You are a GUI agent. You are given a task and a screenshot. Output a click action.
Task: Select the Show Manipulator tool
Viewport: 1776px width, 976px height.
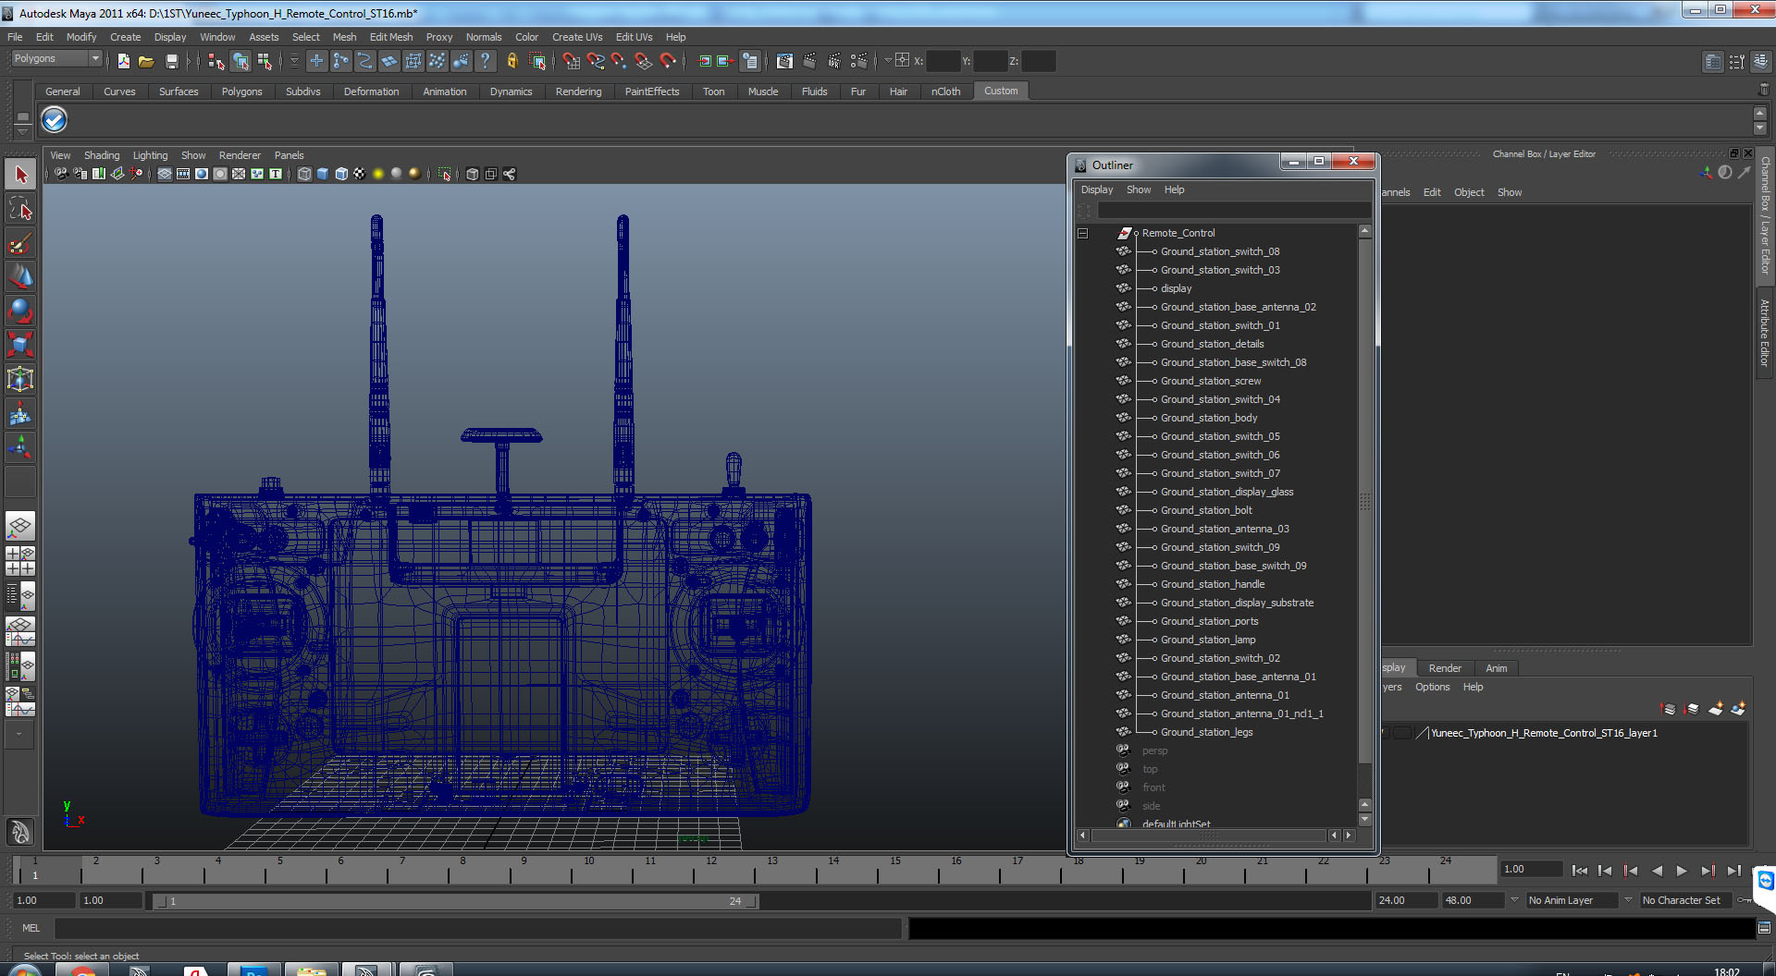[x=20, y=448]
